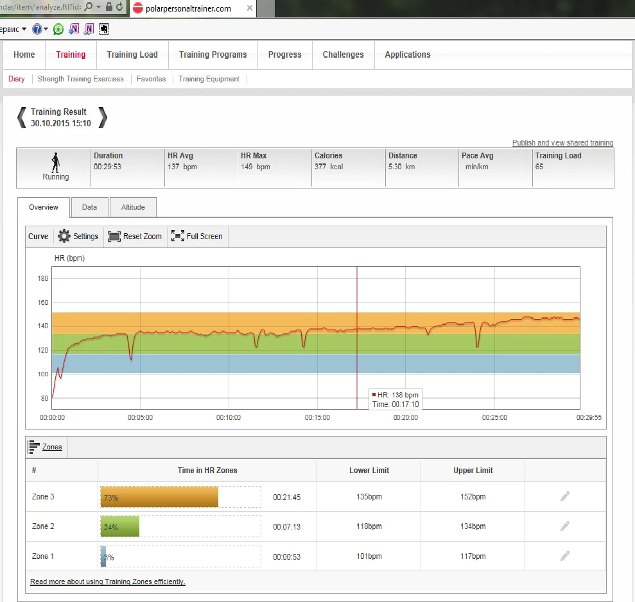Edit Zone 3 limits pencil icon
Screen dimensions: 635x602
coord(565,496)
